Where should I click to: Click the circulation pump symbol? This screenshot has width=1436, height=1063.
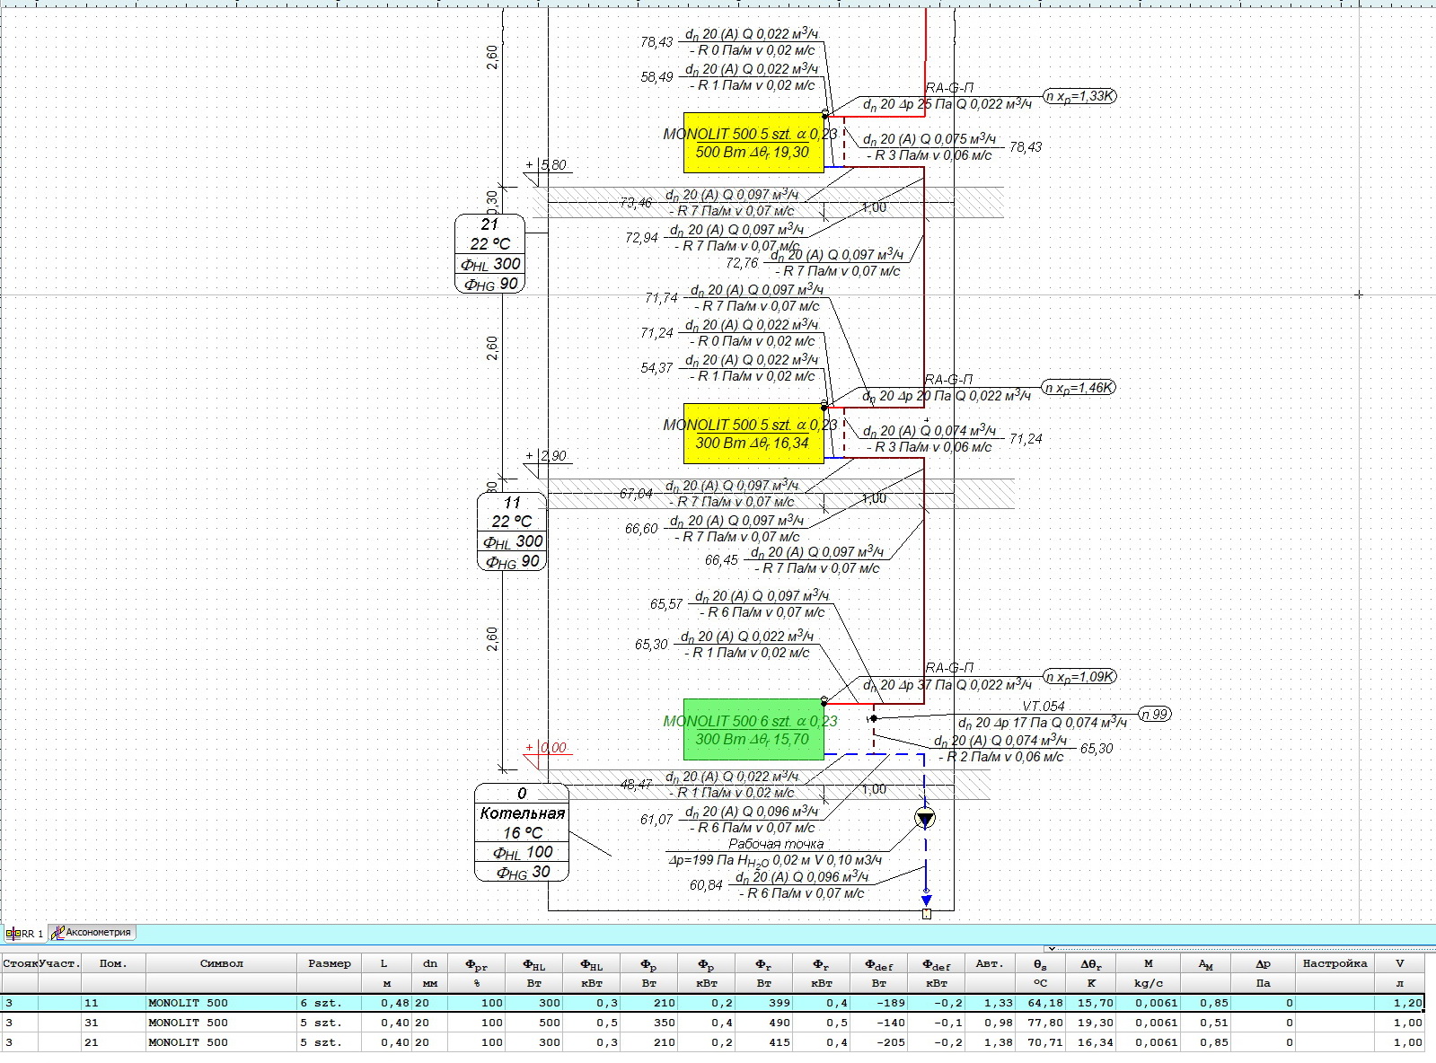point(925,818)
